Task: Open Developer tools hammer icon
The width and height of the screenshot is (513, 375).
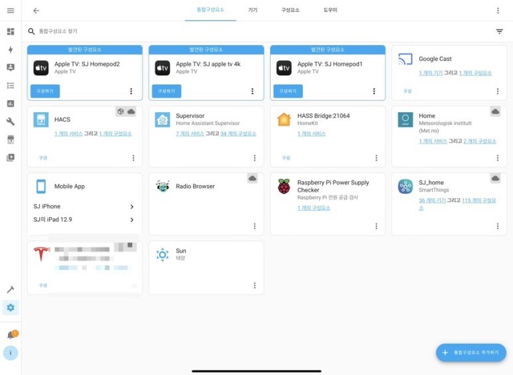Action: click(11, 289)
